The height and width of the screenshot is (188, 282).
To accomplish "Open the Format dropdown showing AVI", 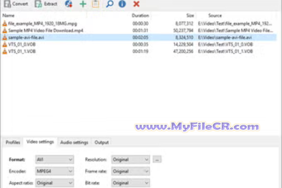I will tap(54, 159).
